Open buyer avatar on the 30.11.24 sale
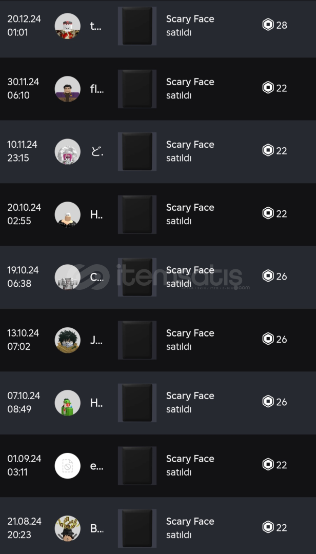This screenshot has height=554, width=316. (68, 89)
